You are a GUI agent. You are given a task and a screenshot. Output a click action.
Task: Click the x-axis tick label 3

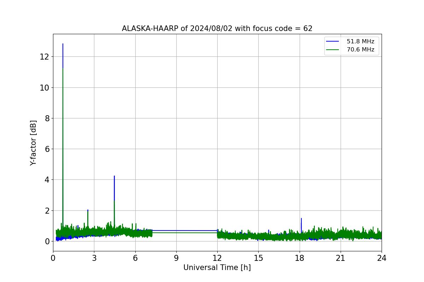click(94, 258)
